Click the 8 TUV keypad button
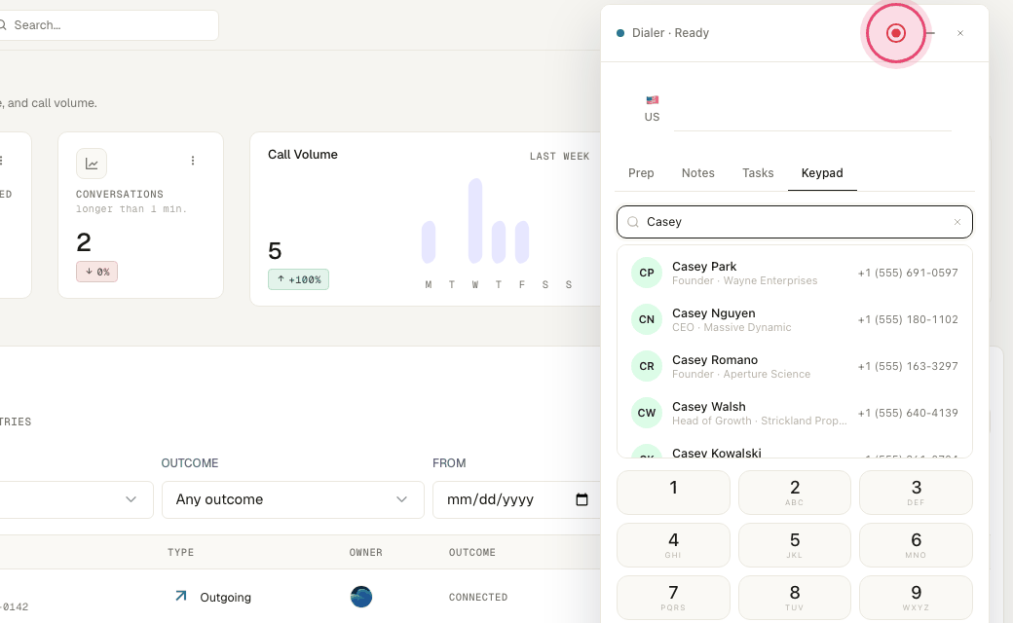 click(795, 598)
